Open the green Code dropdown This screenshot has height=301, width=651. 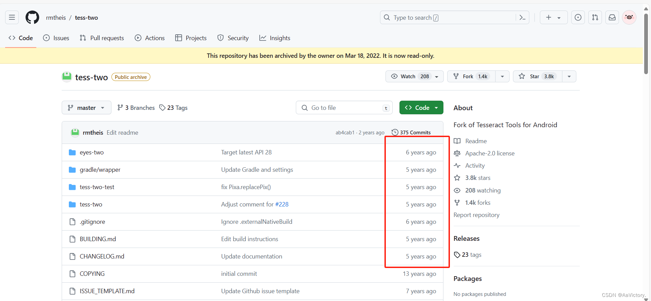[421, 107]
